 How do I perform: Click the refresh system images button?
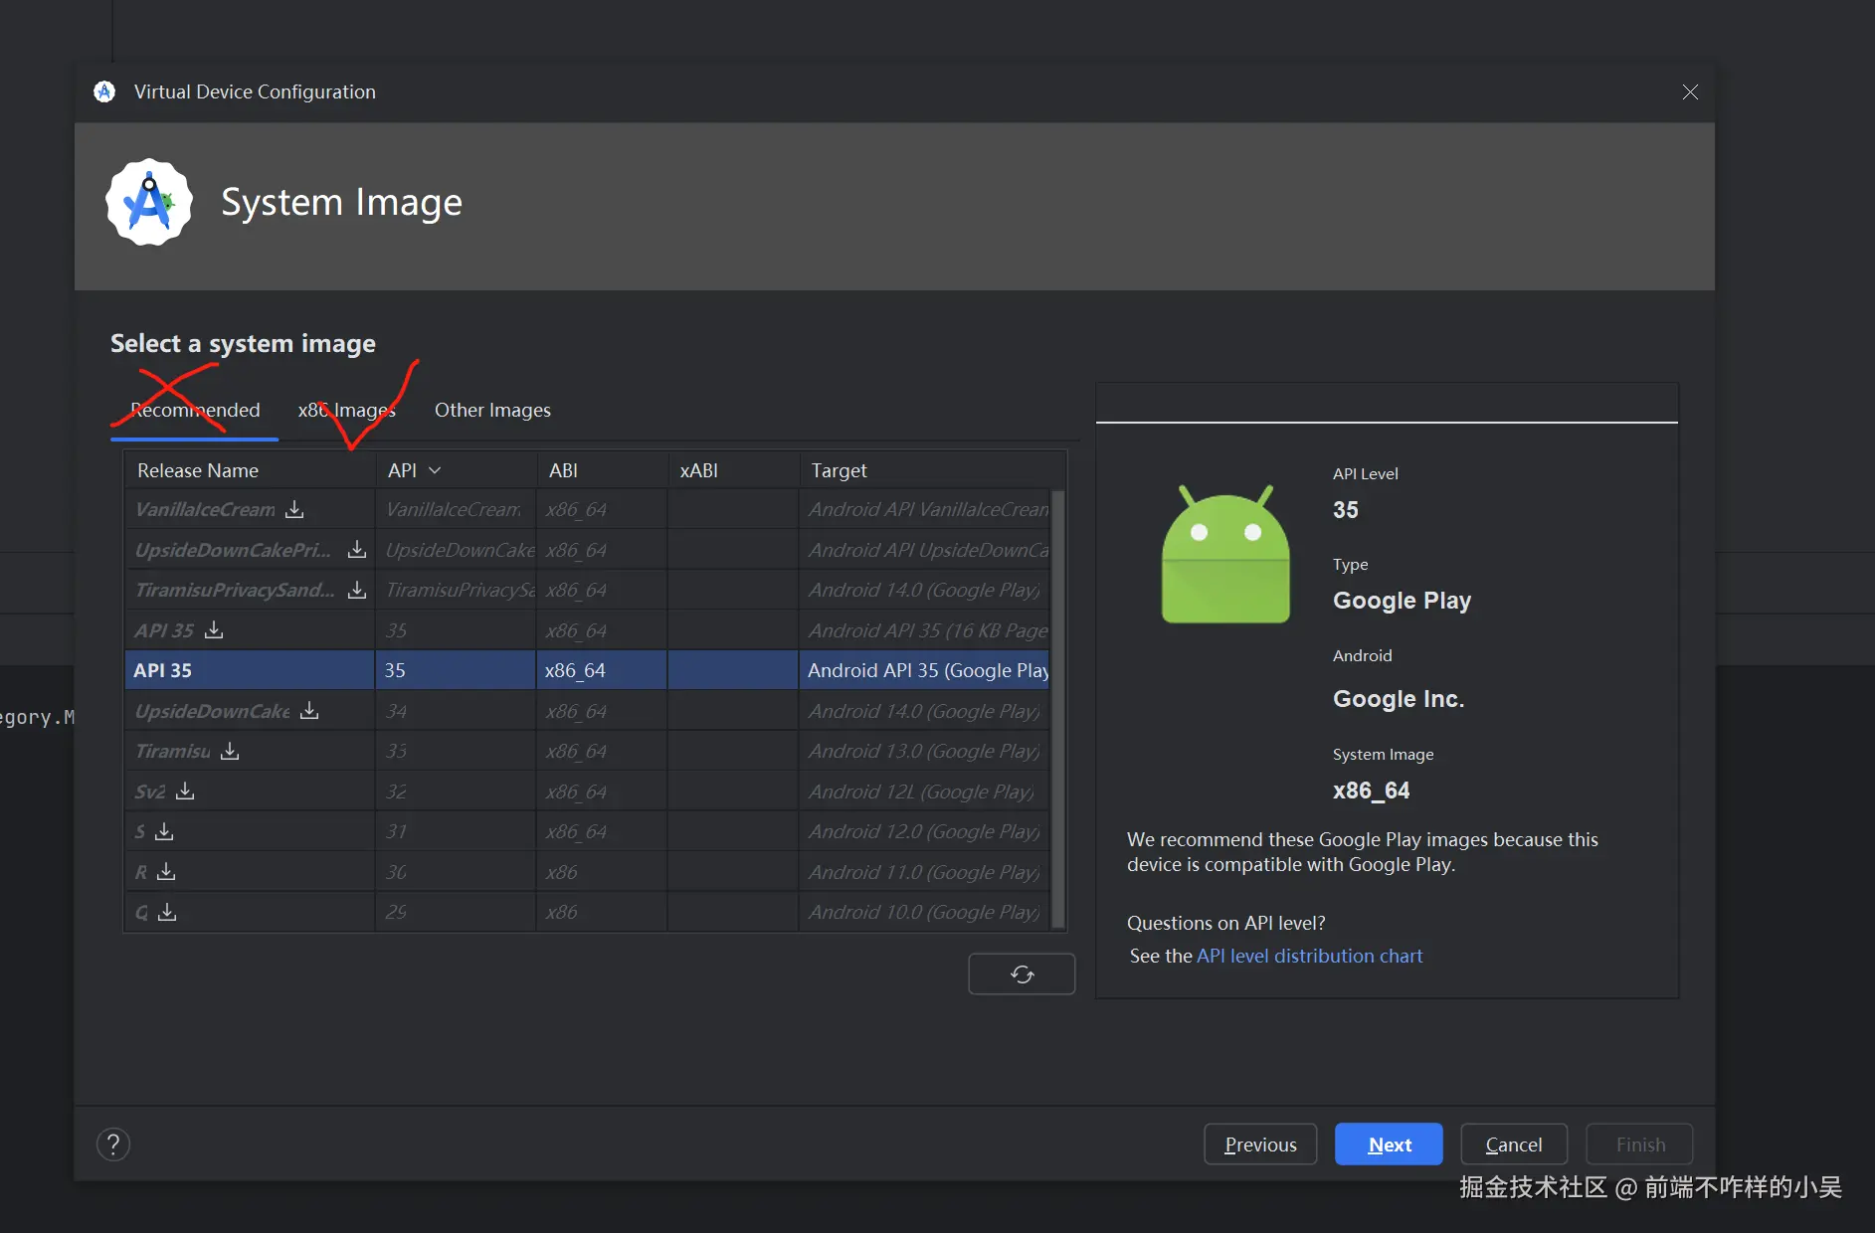[1022, 974]
